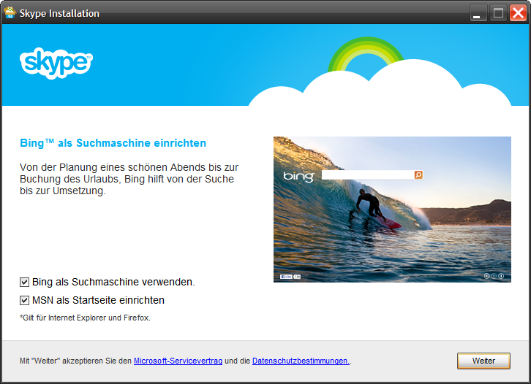Image resolution: width=531 pixels, height=384 pixels.
Task: Click heading 'Bing™ als Suchmaschine einrichten'
Action: 113,143
